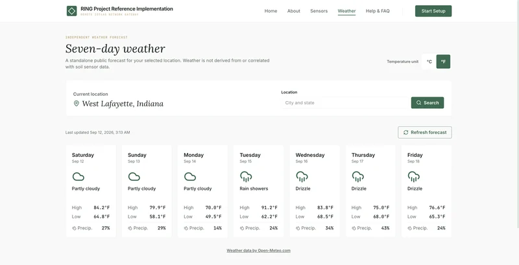Screen dimensions: 519x265
Task: Click Monday's low value 49.5°F
Action: coord(213,217)
